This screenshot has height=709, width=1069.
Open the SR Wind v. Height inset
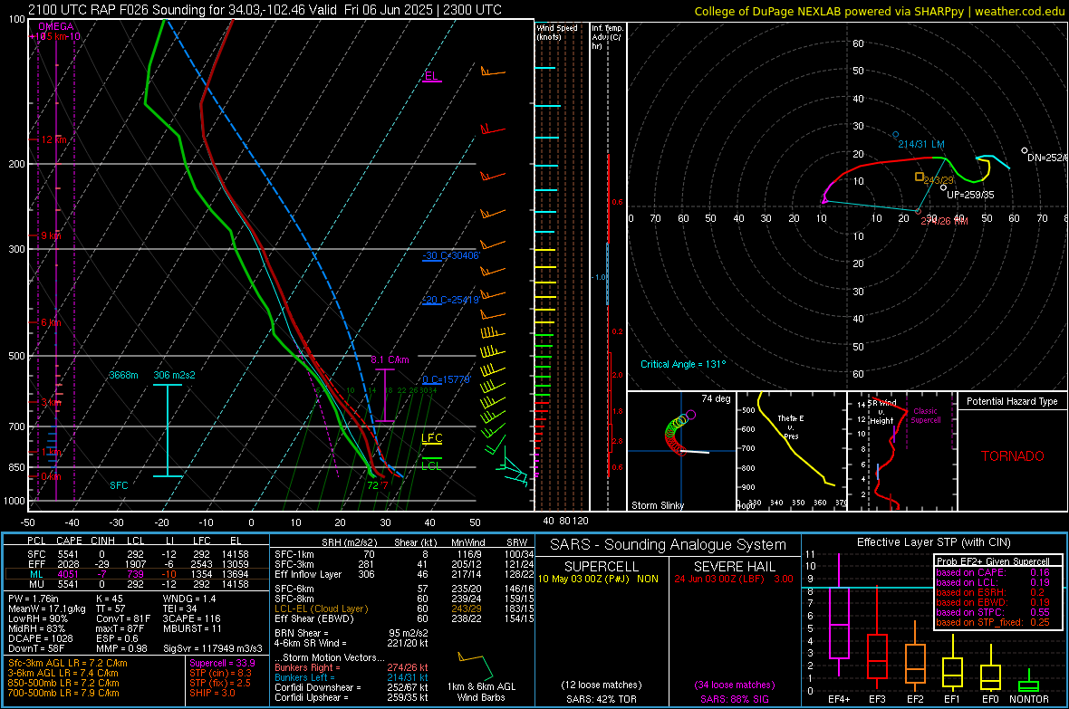tap(902, 451)
